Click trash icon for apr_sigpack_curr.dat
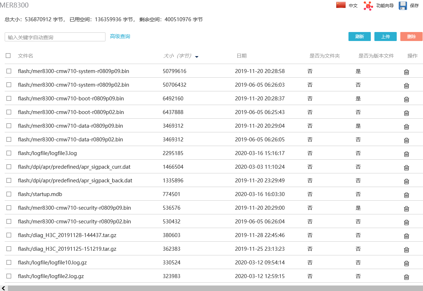This screenshot has height=291, width=423. click(406, 168)
